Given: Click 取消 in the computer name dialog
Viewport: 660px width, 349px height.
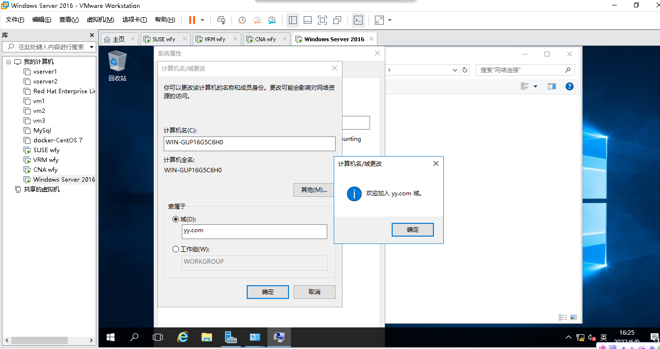Looking at the screenshot, I should (x=315, y=292).
